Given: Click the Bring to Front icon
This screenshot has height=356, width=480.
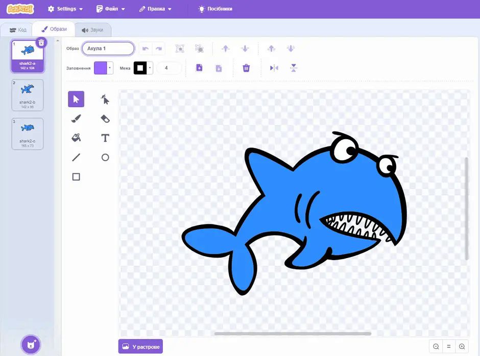Looking at the screenshot, I should point(272,48).
